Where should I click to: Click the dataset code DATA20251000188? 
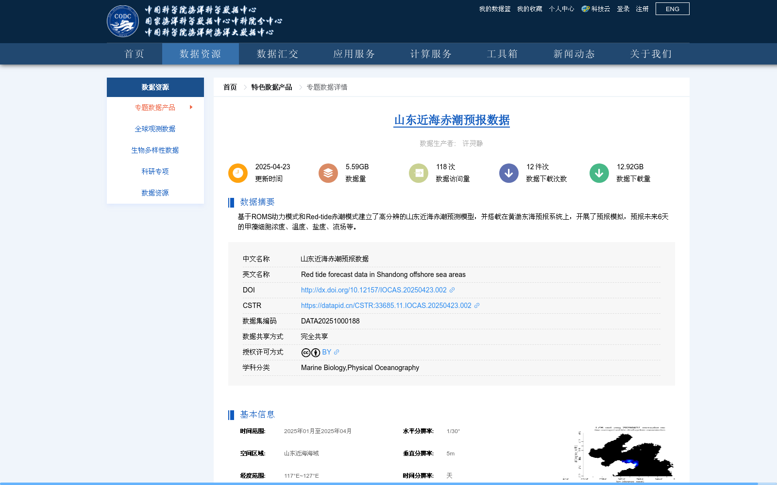pos(330,321)
